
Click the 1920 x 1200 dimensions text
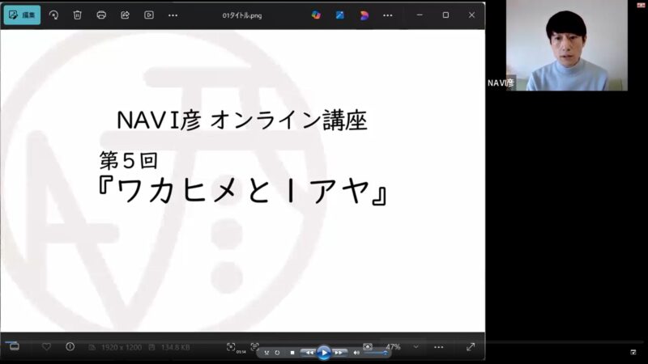(121, 348)
